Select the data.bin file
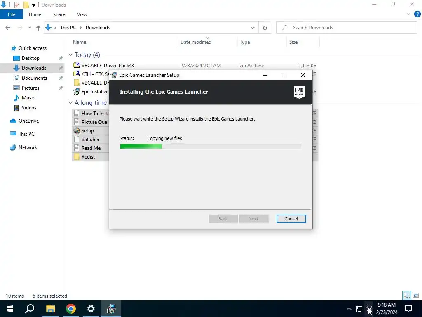This screenshot has width=422, height=317. pos(90,140)
